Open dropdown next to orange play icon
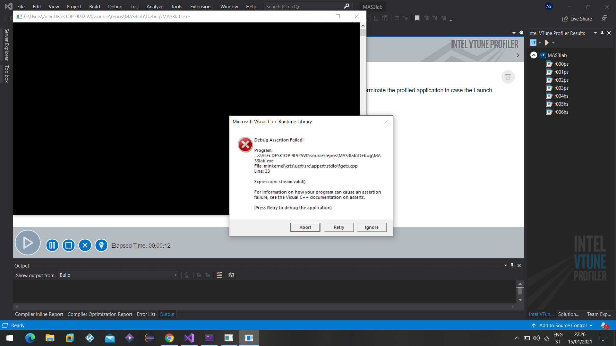Viewport: 616px width, 346px height. coord(553,43)
